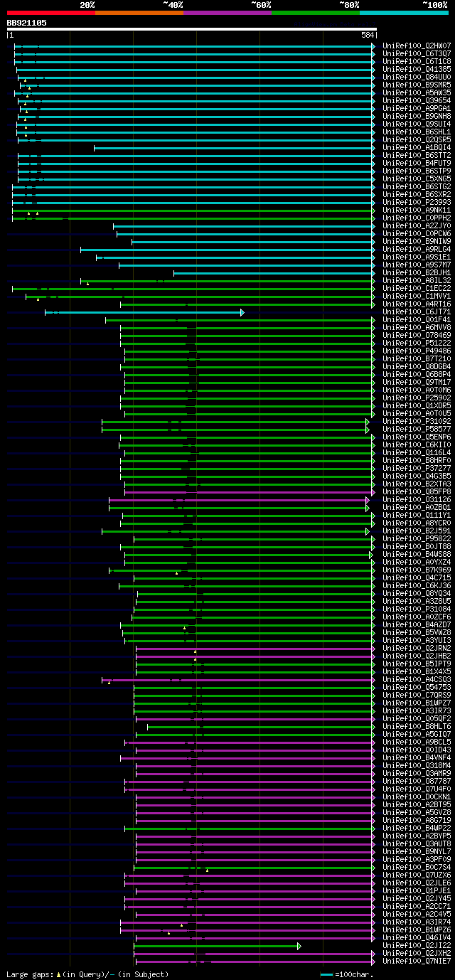Click the UniRef100_P37277 label

[x=417, y=469]
